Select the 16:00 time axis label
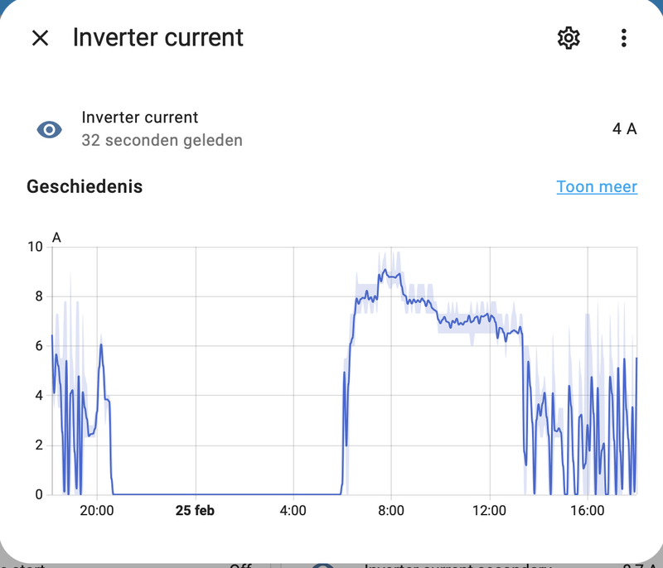The height and width of the screenshot is (568, 663). (x=587, y=511)
